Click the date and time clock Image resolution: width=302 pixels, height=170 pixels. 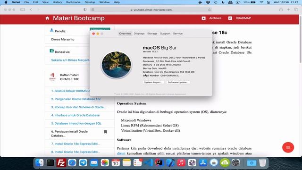click(286, 2)
